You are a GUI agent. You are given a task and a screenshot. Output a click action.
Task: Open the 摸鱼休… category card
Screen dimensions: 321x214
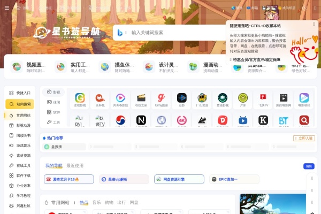click(117, 67)
